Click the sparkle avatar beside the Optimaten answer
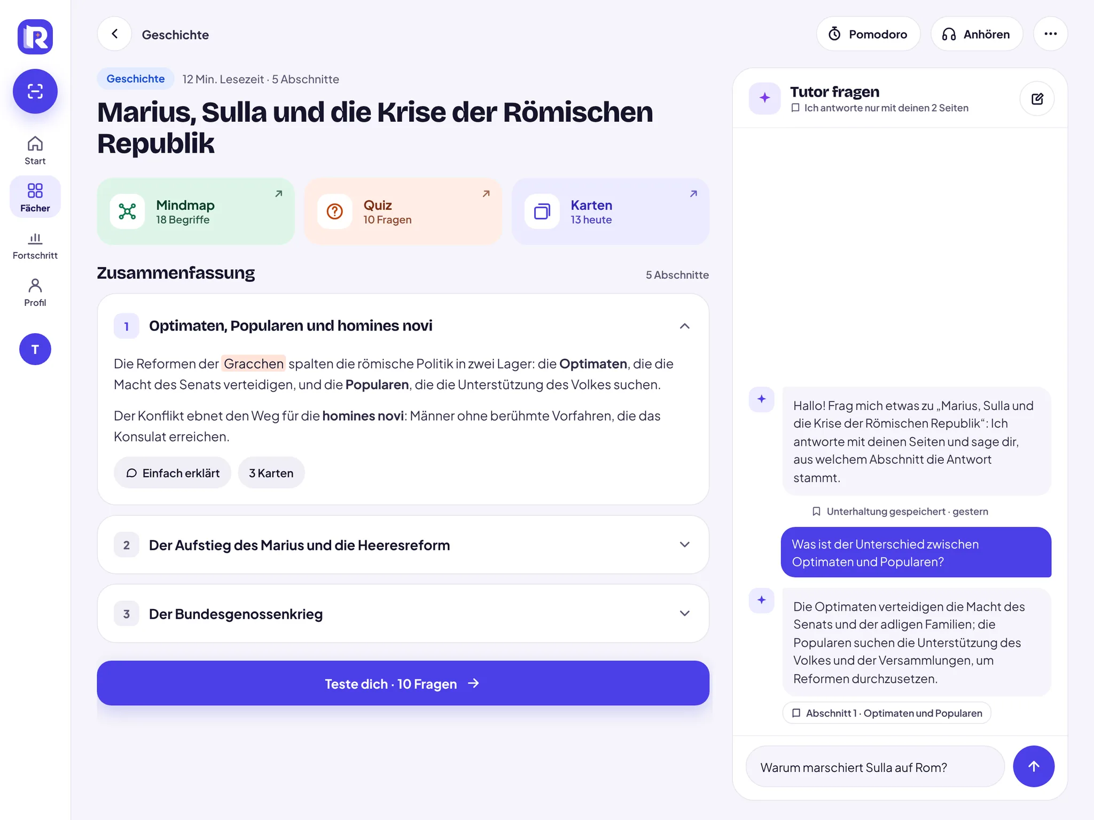Screen dimensions: 1094x820 [x=761, y=601]
